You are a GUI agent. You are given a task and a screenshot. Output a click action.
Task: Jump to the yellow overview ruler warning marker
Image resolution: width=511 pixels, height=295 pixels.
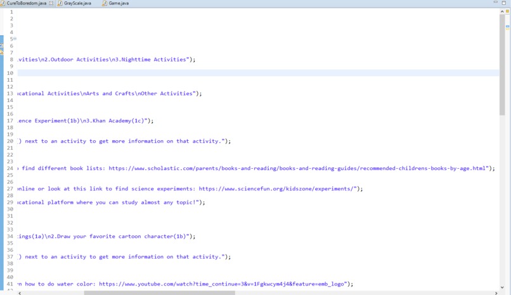pyautogui.click(x=507, y=29)
